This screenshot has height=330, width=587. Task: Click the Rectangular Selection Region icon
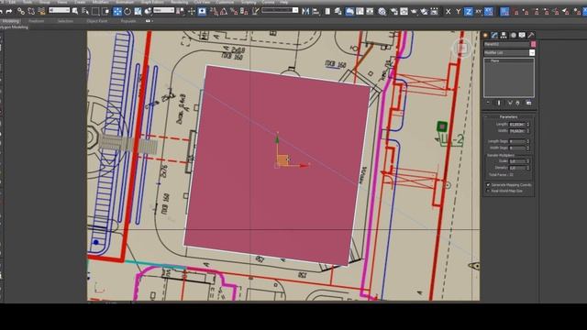[x=95, y=12]
